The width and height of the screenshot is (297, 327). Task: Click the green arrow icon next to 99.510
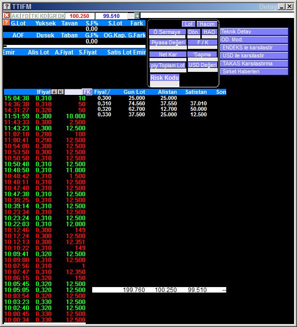click(x=137, y=16)
